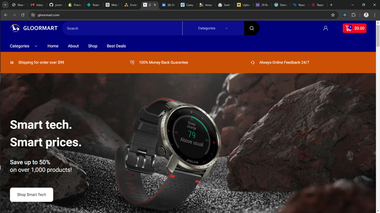The height and width of the screenshot is (213, 380).
Task: Click 'Always Online Feedback 24/7' text
Action: pyautogui.click(x=284, y=63)
